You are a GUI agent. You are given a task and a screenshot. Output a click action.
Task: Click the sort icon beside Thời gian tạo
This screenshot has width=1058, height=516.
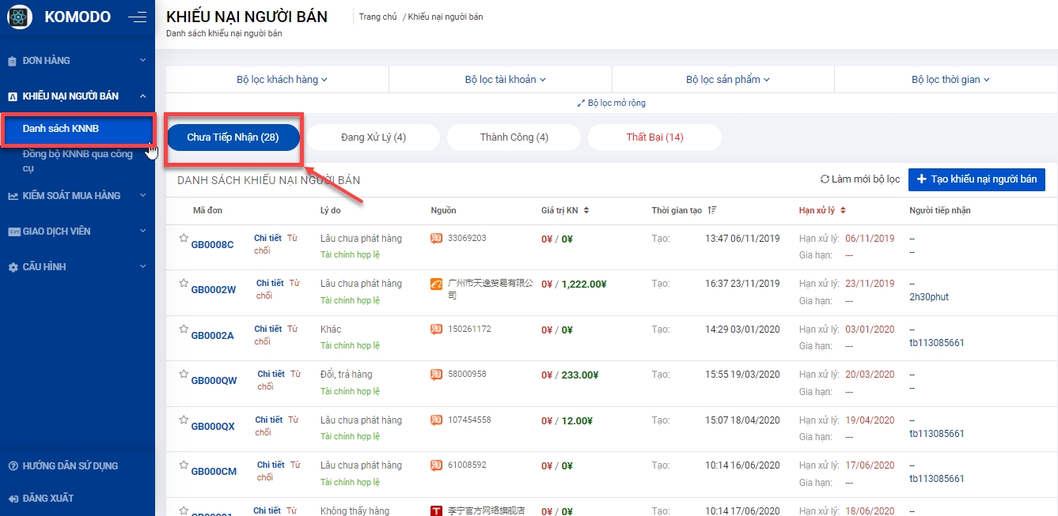pos(712,210)
